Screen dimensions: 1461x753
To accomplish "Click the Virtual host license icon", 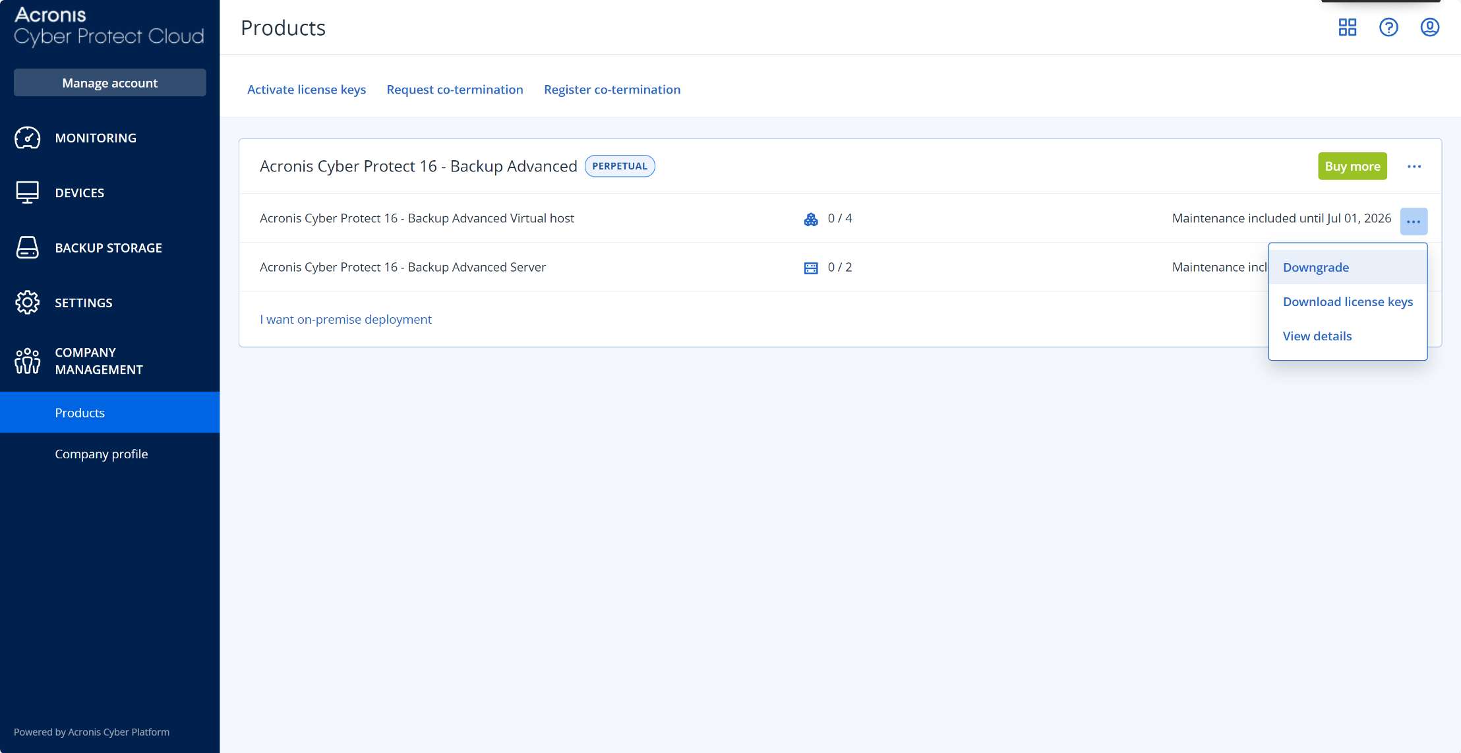I will click(x=811, y=219).
